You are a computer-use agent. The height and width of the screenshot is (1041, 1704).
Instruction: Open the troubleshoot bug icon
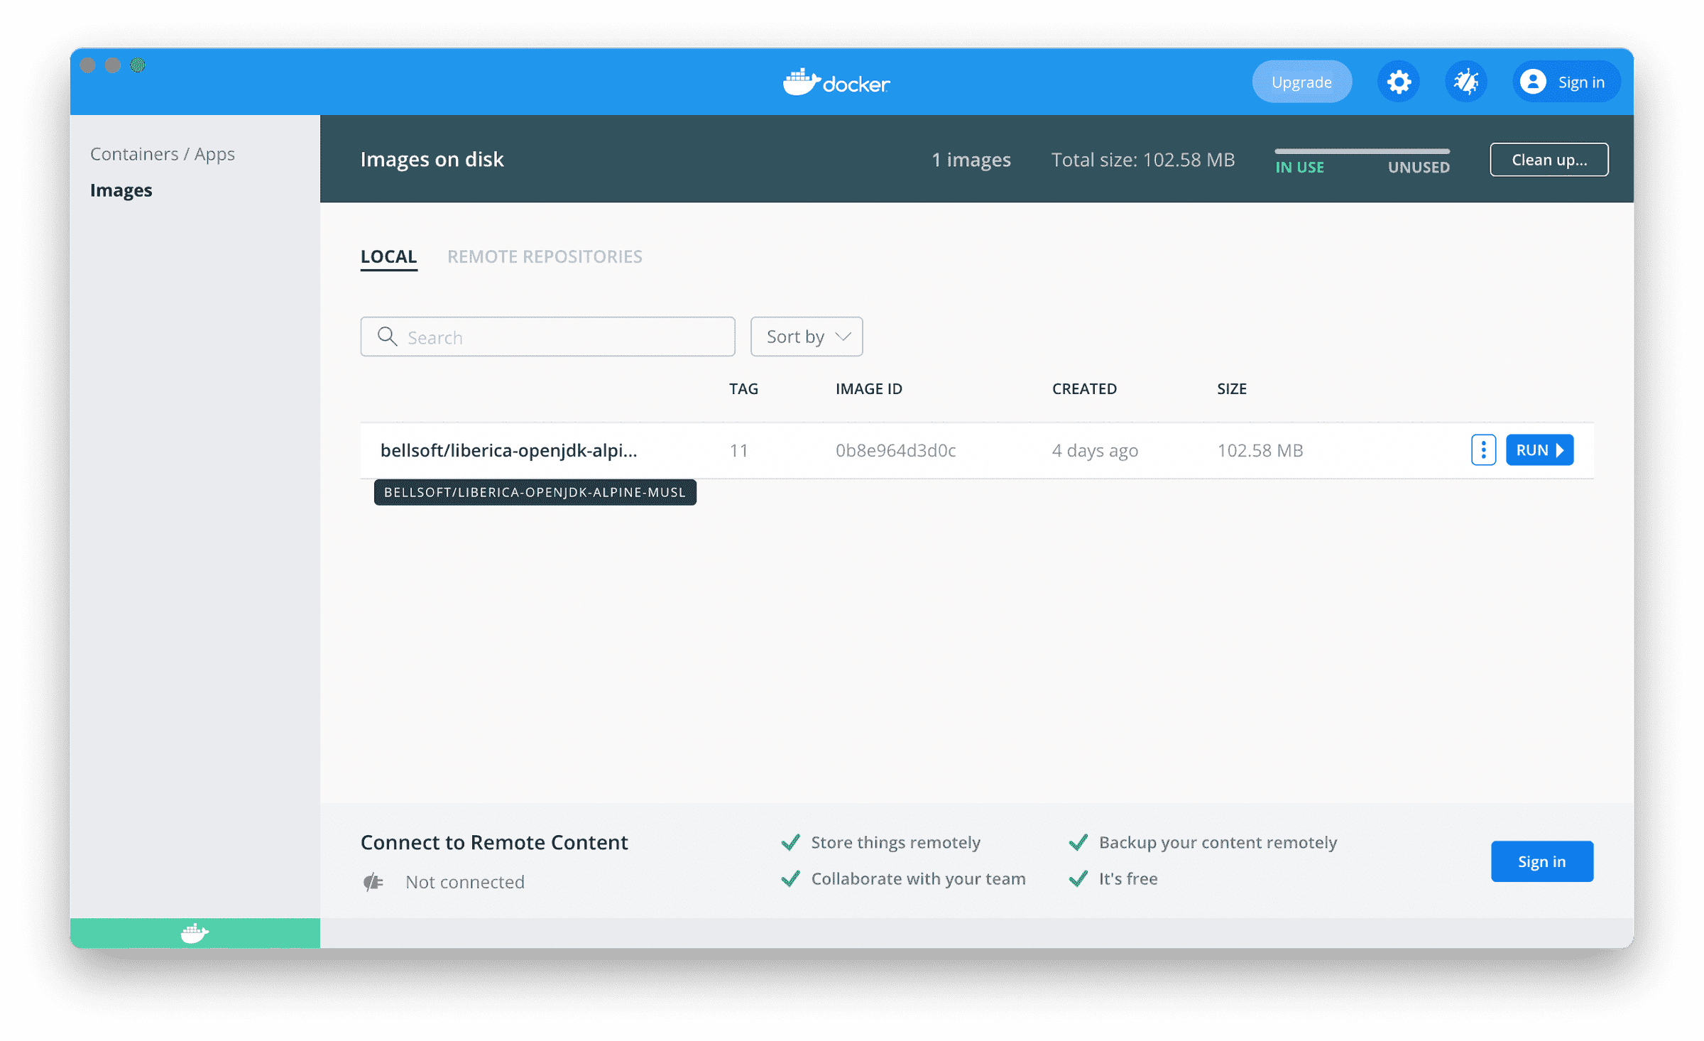[x=1465, y=81]
